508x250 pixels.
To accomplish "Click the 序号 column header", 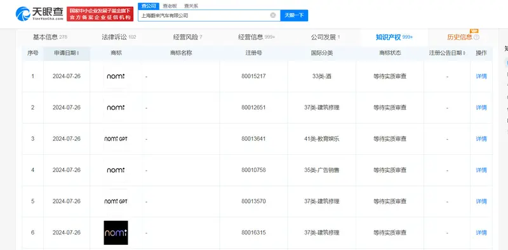I will [x=33, y=53].
